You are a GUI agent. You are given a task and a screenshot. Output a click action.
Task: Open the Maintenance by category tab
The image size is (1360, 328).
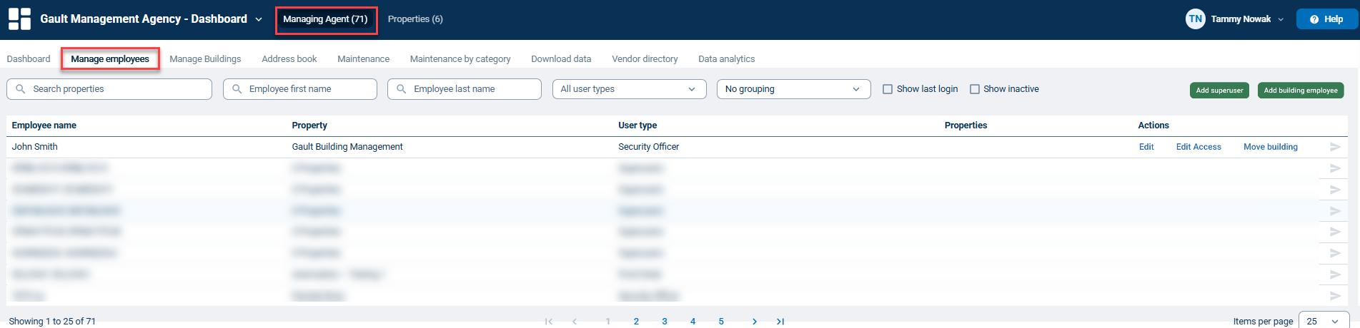click(460, 59)
